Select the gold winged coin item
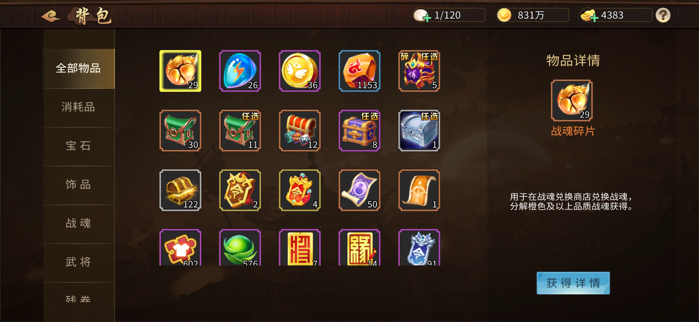Image resolution: width=699 pixels, height=322 pixels. pyautogui.click(x=299, y=71)
